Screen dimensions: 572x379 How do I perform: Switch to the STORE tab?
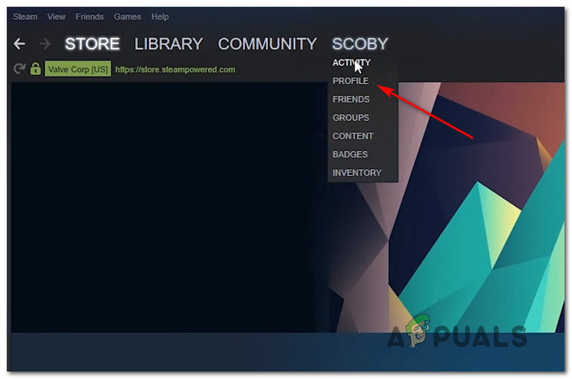(x=92, y=44)
